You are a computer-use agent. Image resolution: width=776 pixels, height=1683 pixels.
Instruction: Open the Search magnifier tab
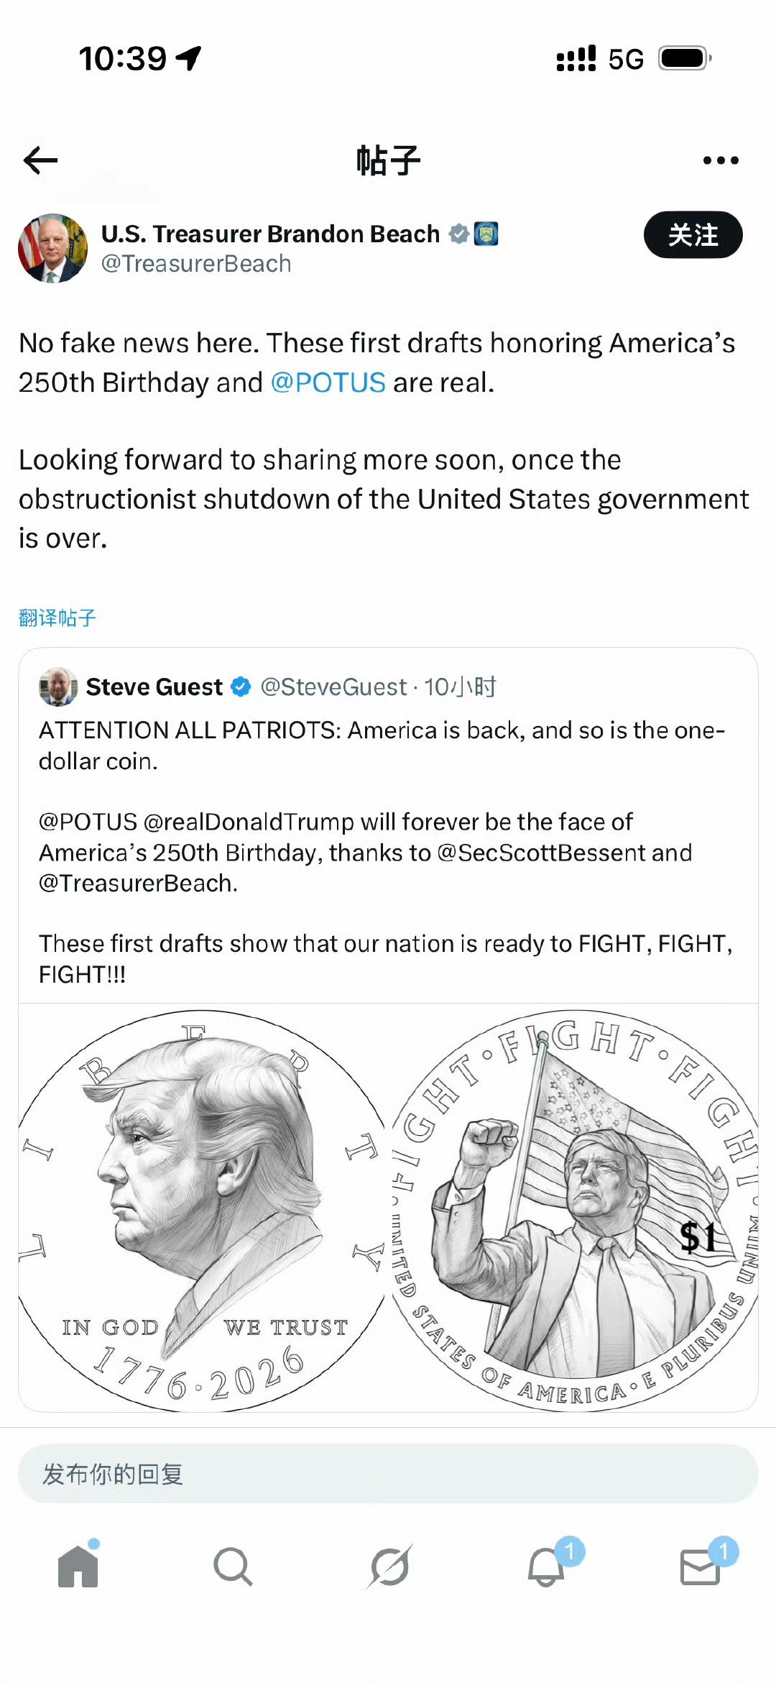[x=233, y=1567]
